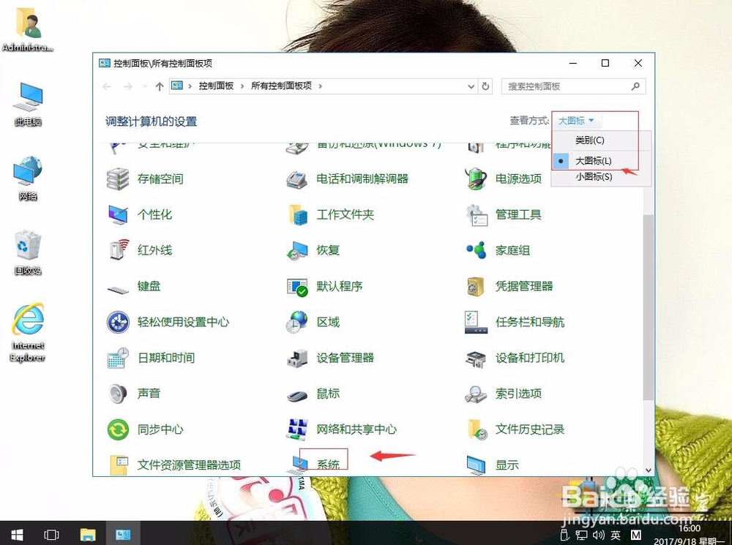
Task: Open the address bar history dropdown
Action: (x=471, y=86)
